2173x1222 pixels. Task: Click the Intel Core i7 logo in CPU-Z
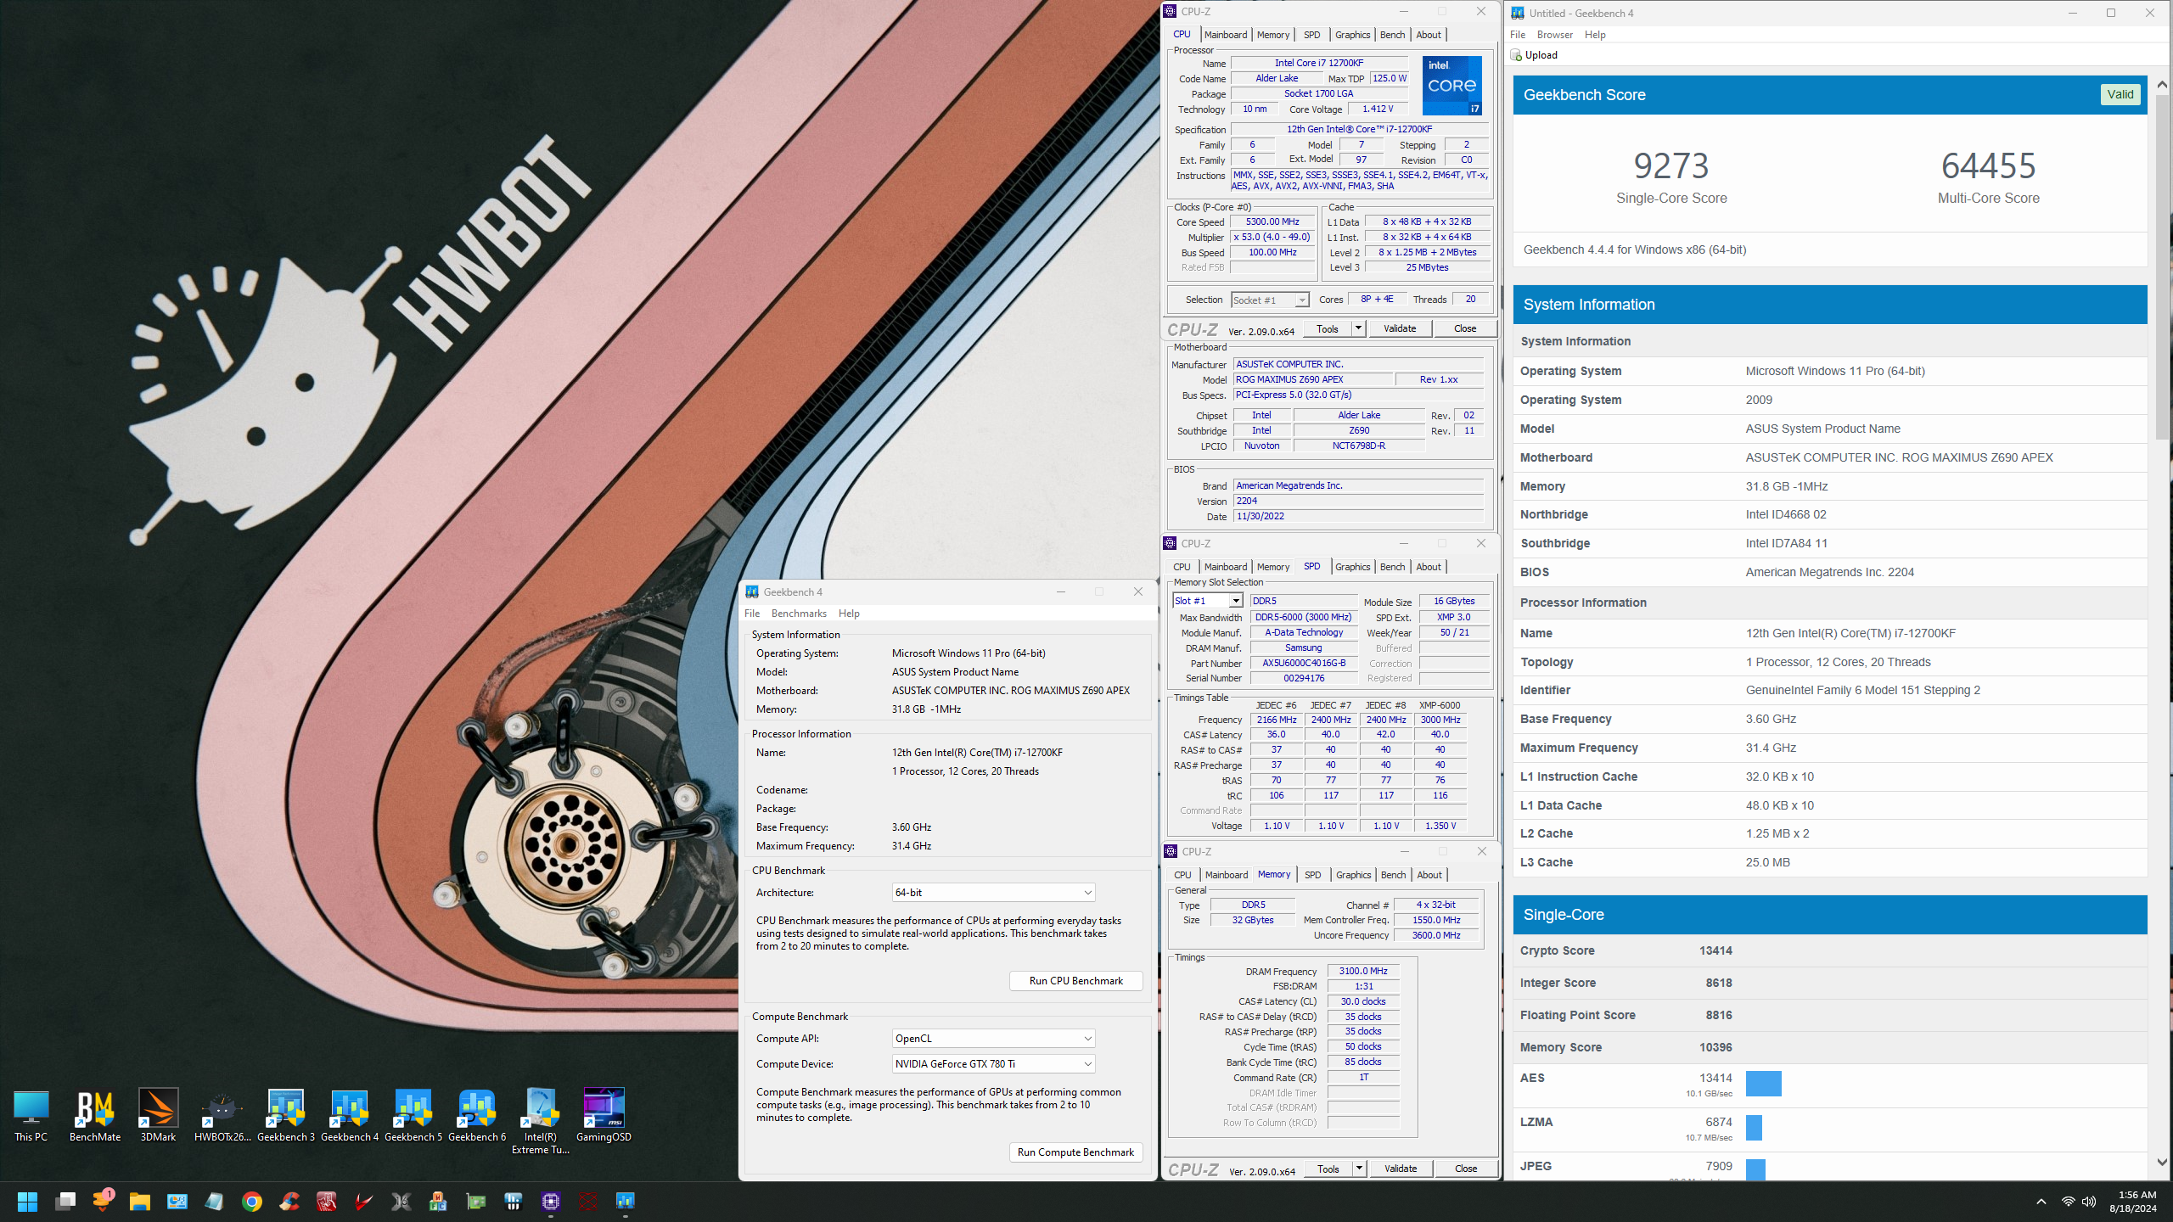[1451, 85]
